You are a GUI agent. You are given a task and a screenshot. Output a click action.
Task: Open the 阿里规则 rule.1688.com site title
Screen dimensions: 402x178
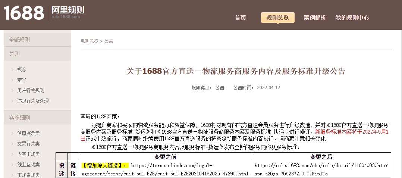pos(68,13)
